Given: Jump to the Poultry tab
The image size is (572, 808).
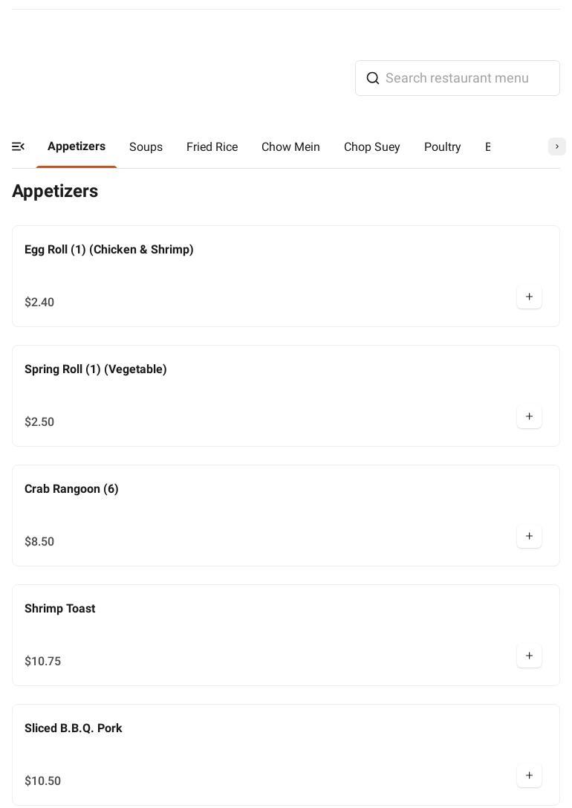Looking at the screenshot, I should click(442, 147).
